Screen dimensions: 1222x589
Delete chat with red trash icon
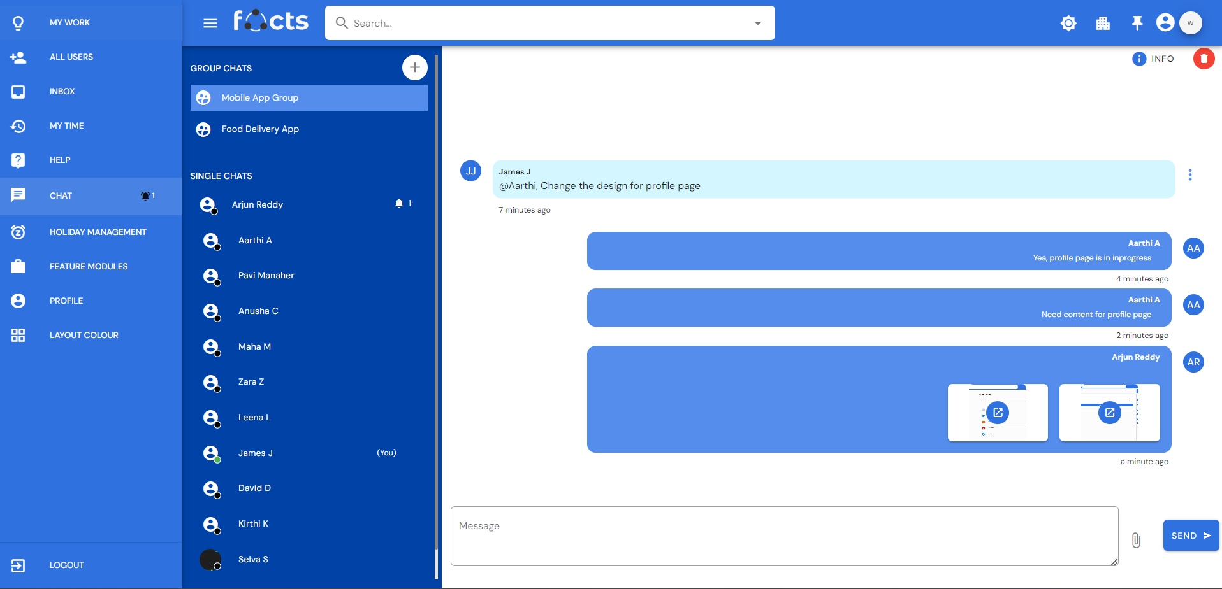(1204, 59)
